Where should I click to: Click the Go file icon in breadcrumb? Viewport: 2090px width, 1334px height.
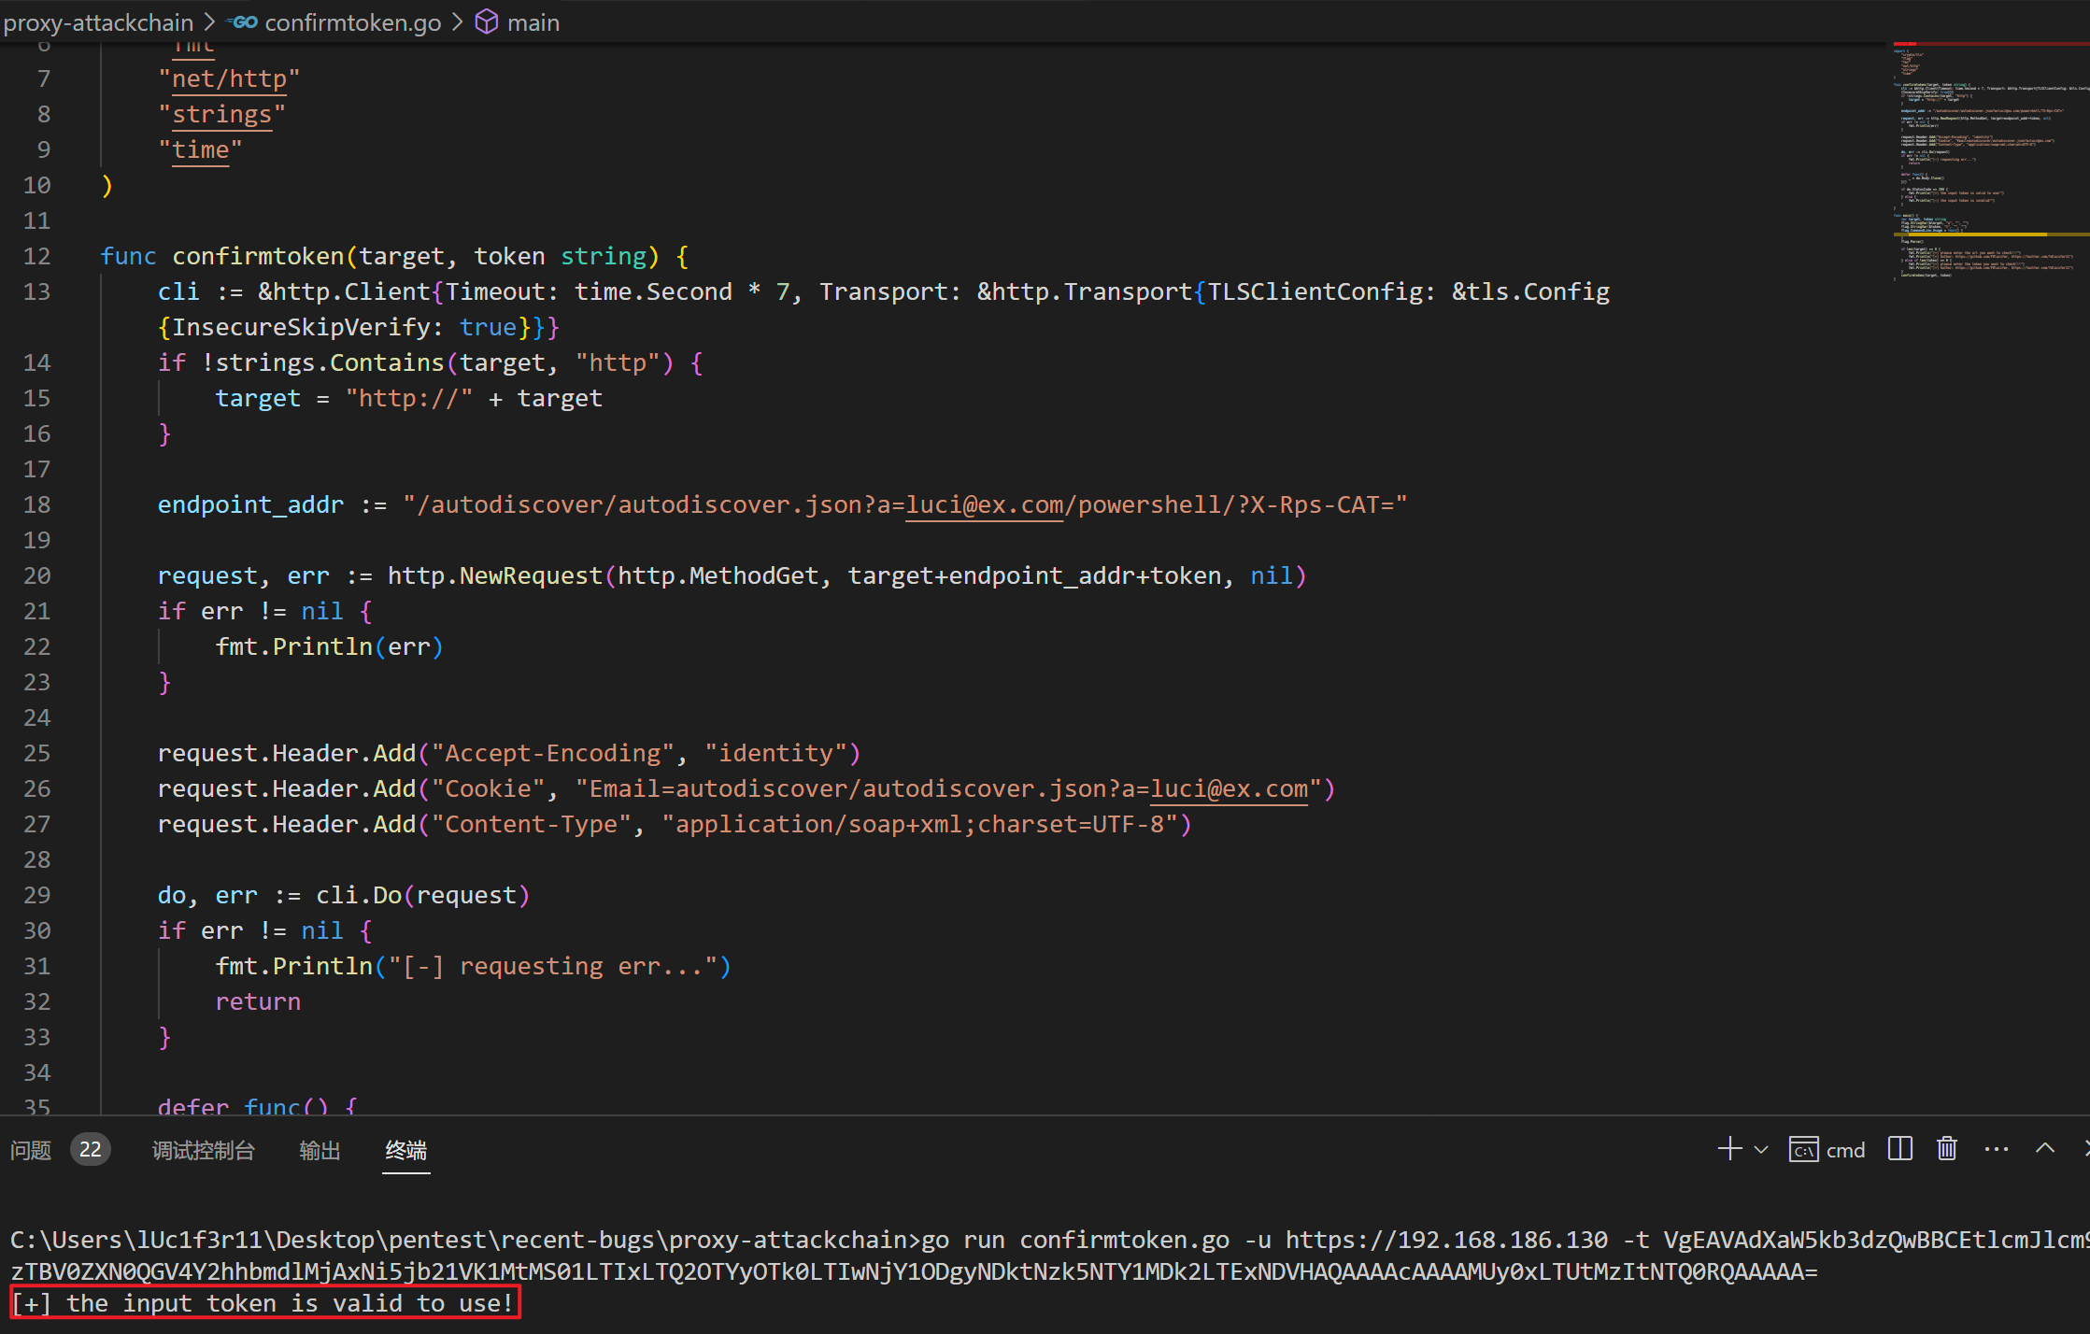click(243, 22)
